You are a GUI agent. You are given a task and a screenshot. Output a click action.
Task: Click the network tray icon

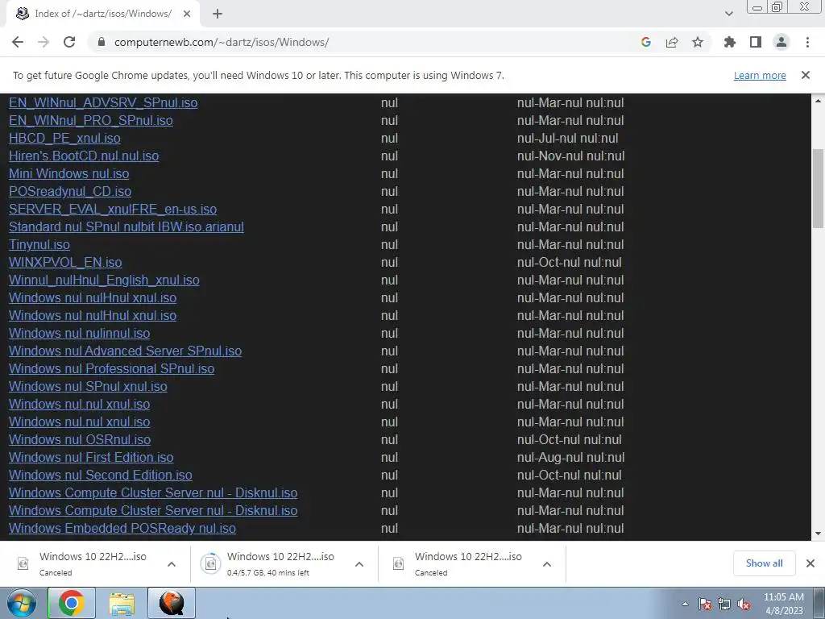point(724,604)
